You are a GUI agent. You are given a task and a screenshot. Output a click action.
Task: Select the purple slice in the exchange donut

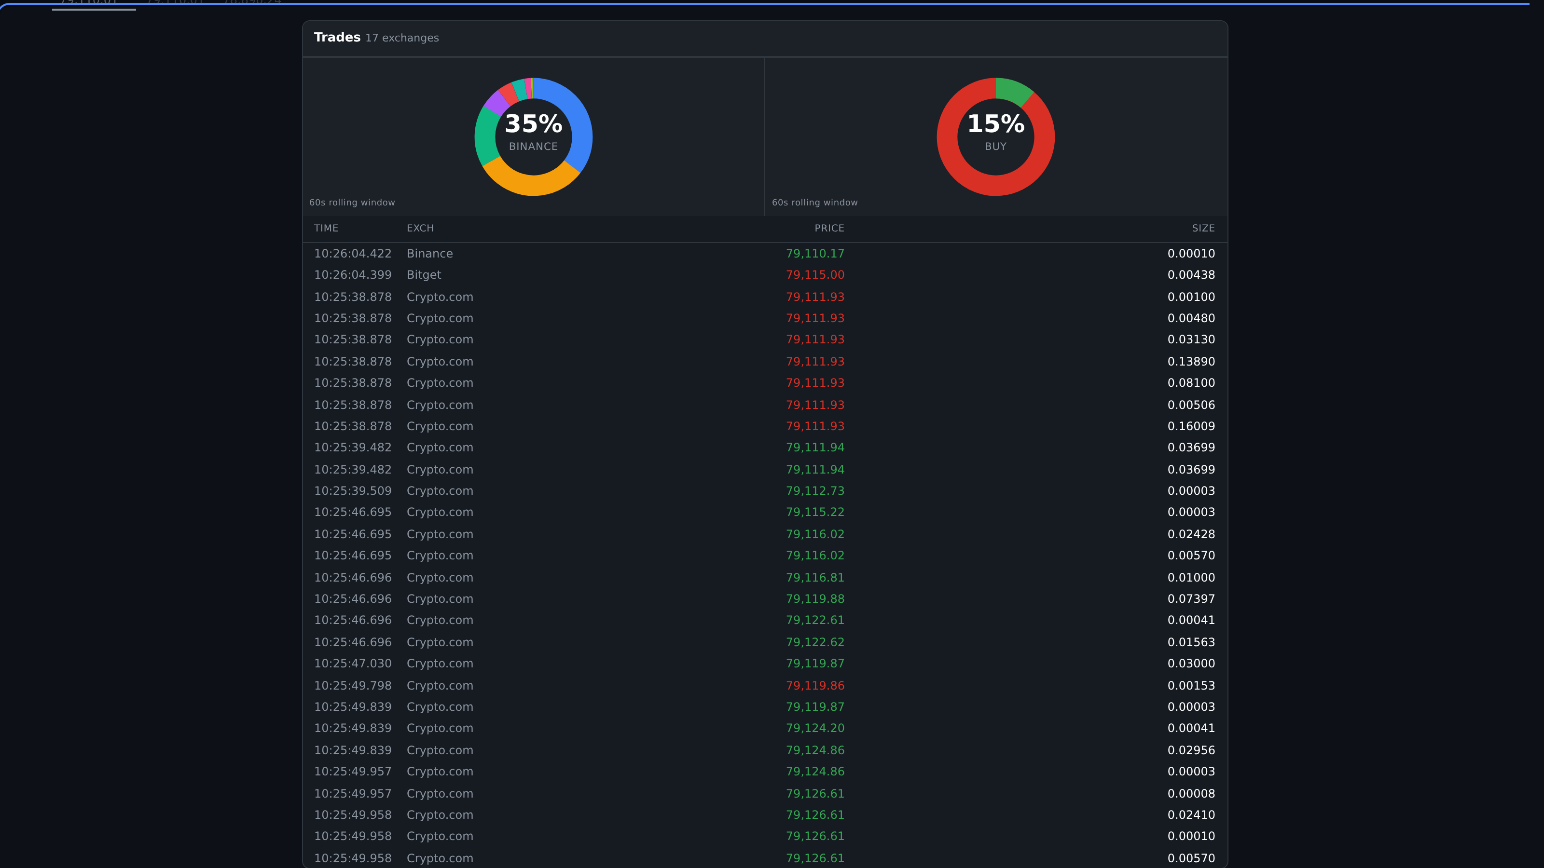click(x=497, y=103)
